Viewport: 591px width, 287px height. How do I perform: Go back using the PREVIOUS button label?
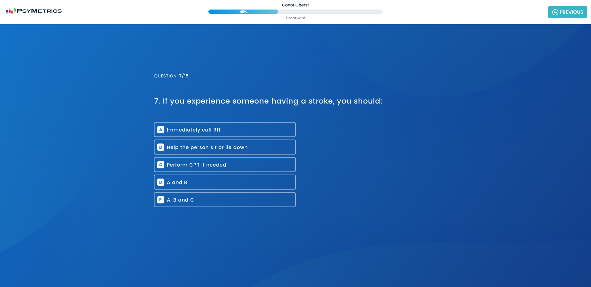[x=571, y=12]
